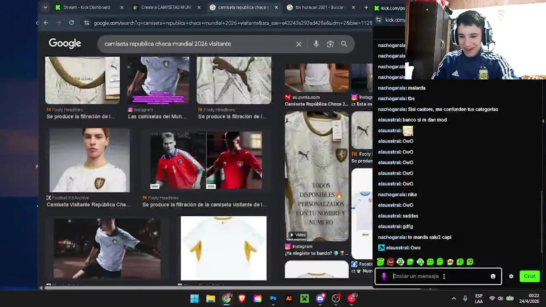Open ¿Ya elegiste tu bando? Instagram result

(x=317, y=253)
